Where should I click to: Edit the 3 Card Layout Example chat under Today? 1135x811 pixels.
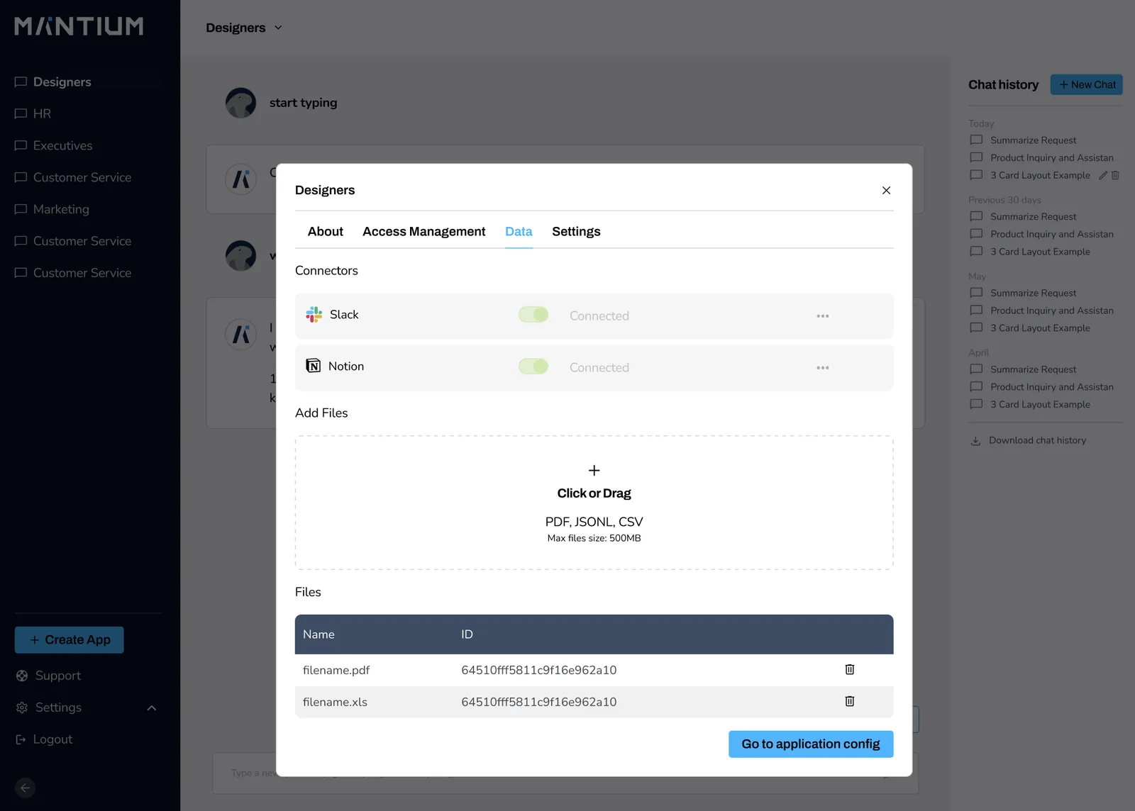pyautogui.click(x=1103, y=175)
